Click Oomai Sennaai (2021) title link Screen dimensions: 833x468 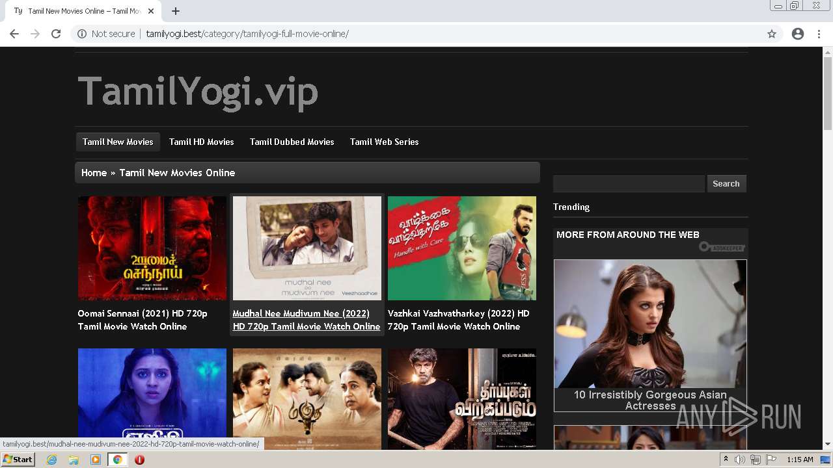tap(143, 320)
